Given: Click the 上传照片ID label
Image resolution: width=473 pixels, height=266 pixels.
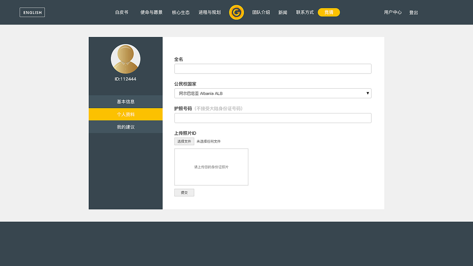Looking at the screenshot, I should pyautogui.click(x=185, y=133).
